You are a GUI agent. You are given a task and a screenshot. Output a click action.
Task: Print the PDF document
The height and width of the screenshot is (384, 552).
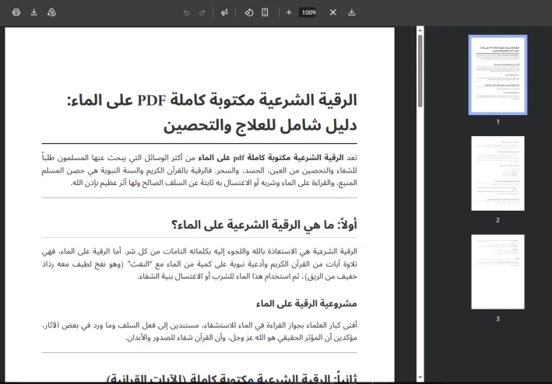(16, 12)
